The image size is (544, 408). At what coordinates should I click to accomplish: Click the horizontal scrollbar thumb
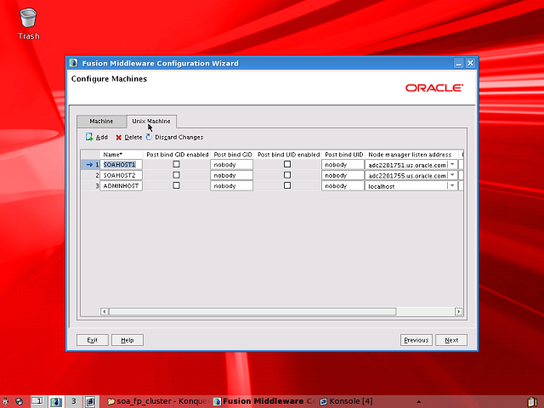[252, 312]
